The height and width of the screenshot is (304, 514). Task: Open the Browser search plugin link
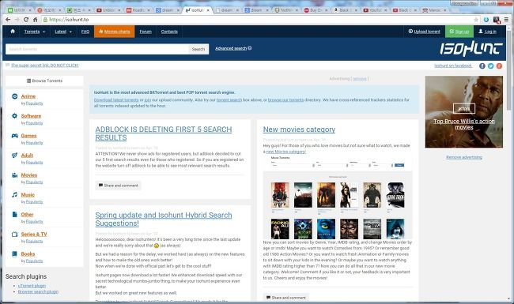click(x=38, y=291)
